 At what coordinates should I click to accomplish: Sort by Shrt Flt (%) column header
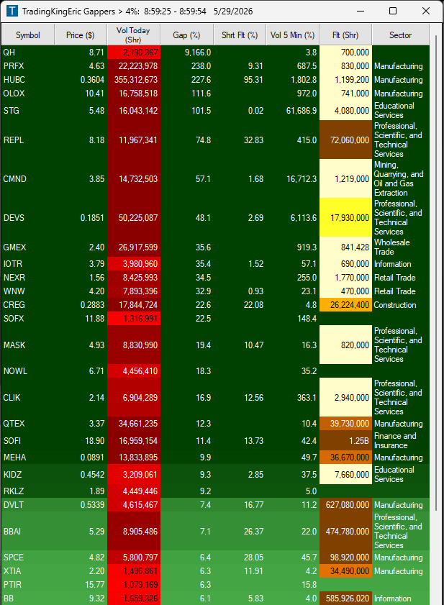coord(240,35)
